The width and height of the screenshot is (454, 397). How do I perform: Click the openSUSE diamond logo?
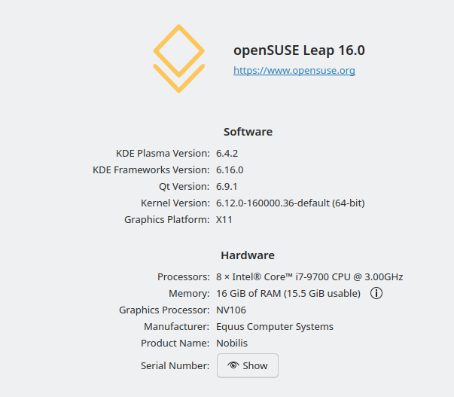pyautogui.click(x=179, y=59)
